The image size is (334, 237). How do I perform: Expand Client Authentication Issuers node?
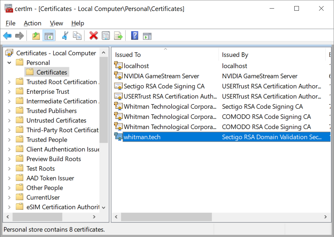coord(9,149)
